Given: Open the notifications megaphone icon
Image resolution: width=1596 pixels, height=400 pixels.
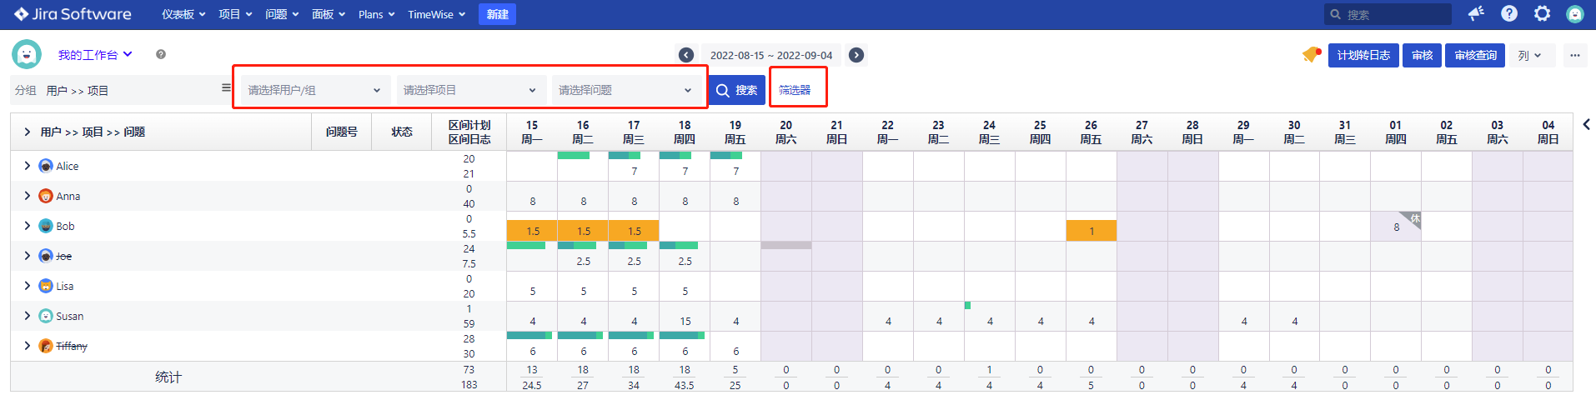Looking at the screenshot, I should pos(1476,13).
